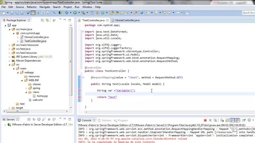The width and height of the screenshot is (255, 143).
Task: Click the web browser globe icon
Action: (142, 13)
